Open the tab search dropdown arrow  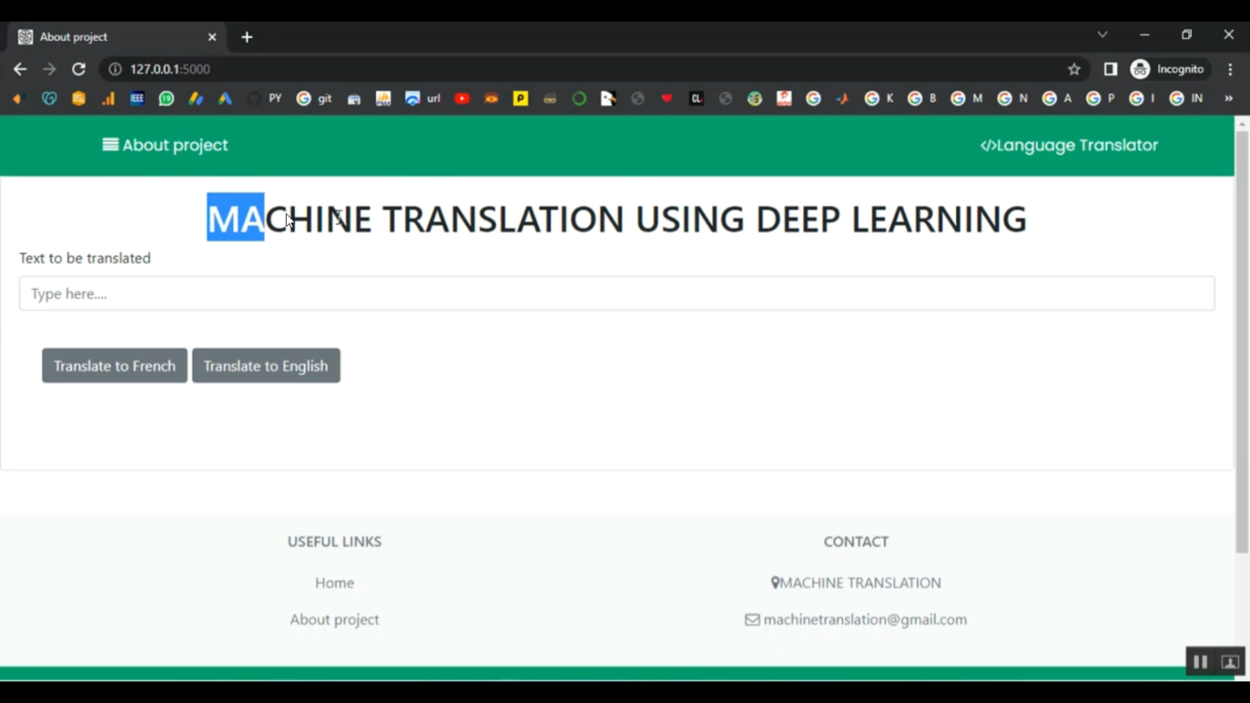click(x=1102, y=35)
